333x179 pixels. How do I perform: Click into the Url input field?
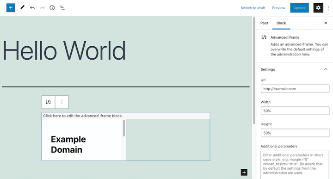(x=295, y=89)
